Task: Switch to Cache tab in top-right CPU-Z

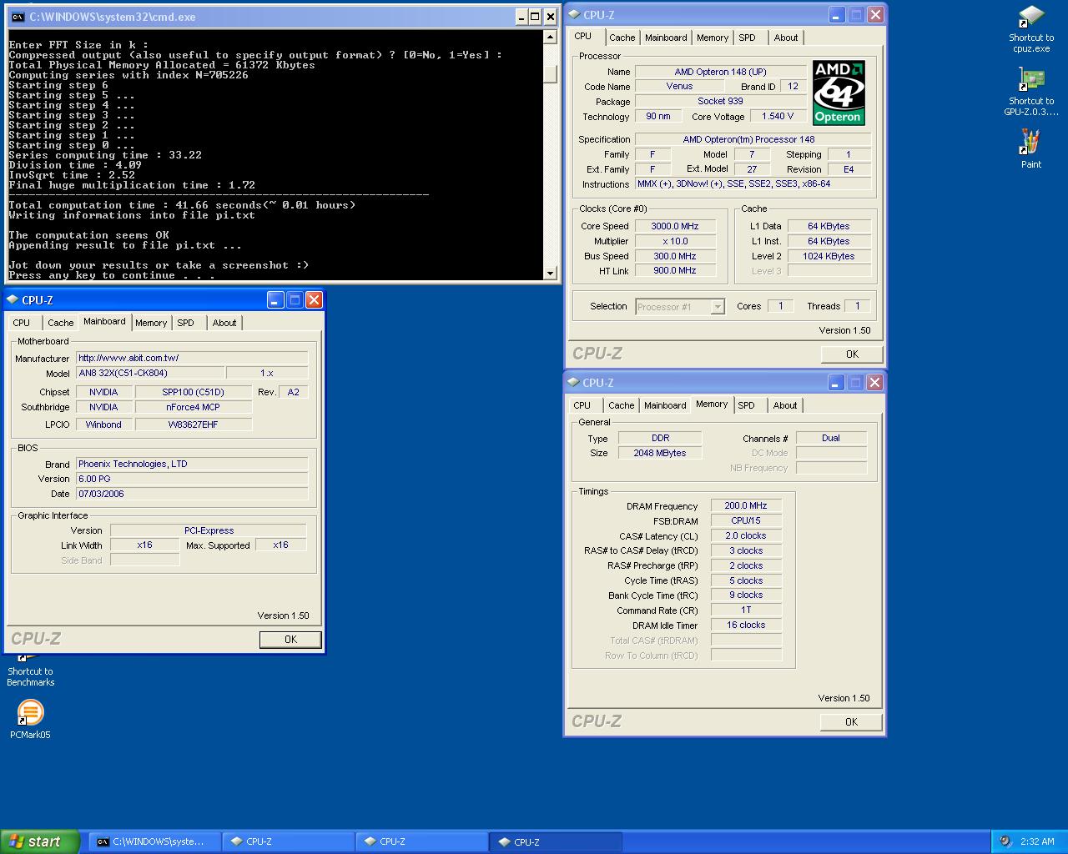Action: pyautogui.click(x=622, y=38)
